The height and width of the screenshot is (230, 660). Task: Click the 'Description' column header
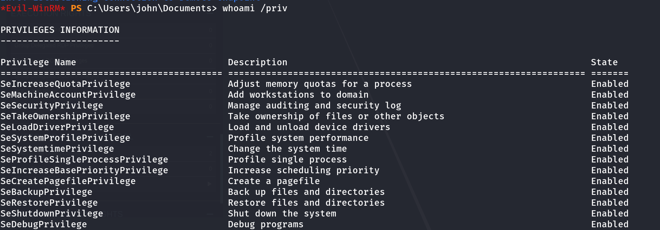pyautogui.click(x=257, y=63)
